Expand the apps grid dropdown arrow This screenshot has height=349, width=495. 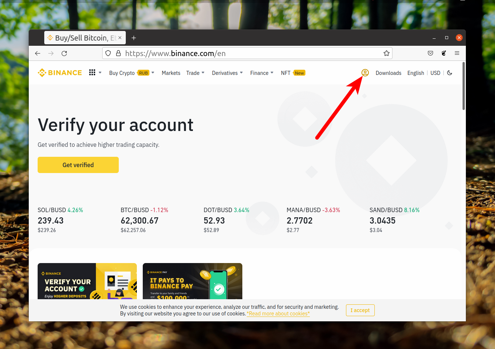(100, 73)
